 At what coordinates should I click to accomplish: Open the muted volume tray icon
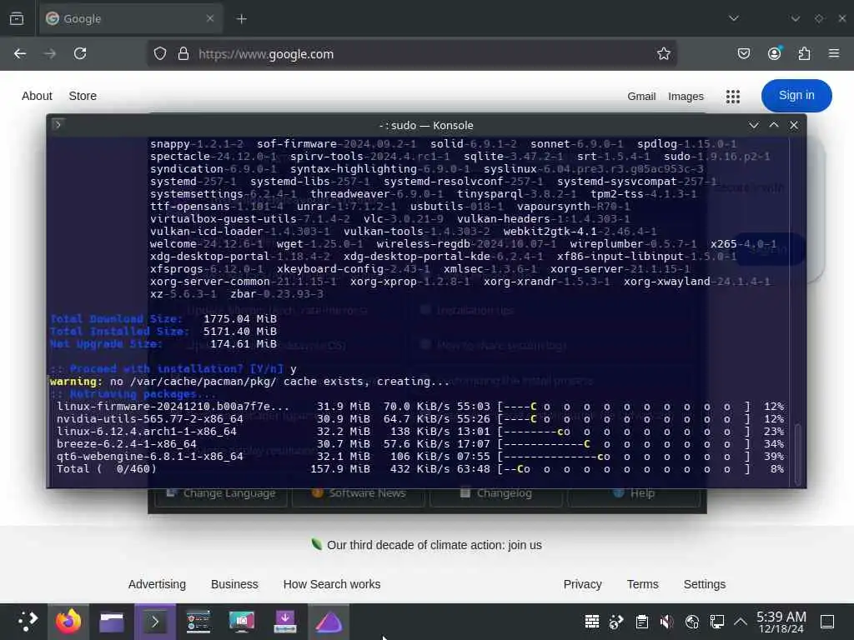[x=666, y=622]
